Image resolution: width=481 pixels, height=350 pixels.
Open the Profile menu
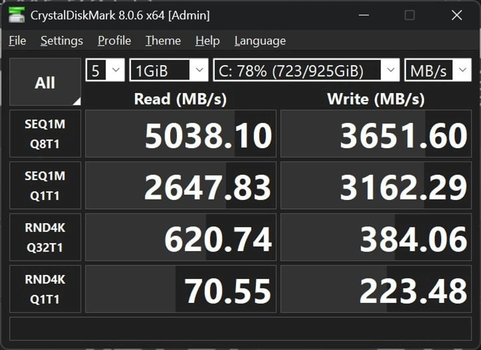114,41
